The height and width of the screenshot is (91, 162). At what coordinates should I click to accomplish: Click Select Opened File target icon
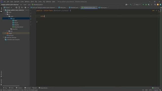pos(16,8)
